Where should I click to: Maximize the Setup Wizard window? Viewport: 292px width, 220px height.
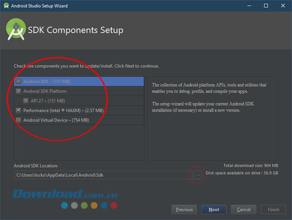tap(266, 6)
